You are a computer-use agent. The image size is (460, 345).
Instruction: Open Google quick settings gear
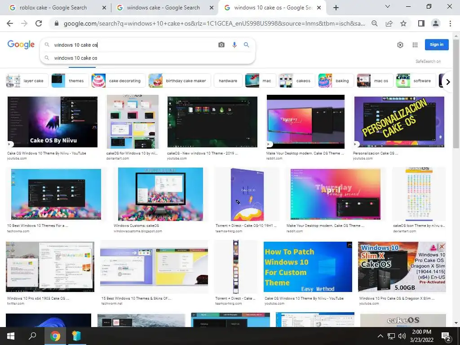click(x=400, y=45)
